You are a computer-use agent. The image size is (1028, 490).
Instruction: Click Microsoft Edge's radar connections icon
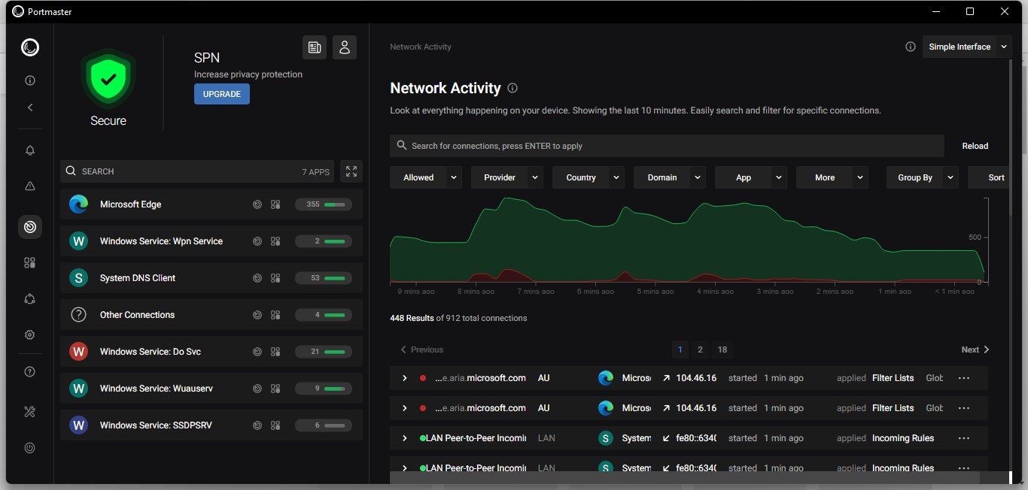coord(257,204)
